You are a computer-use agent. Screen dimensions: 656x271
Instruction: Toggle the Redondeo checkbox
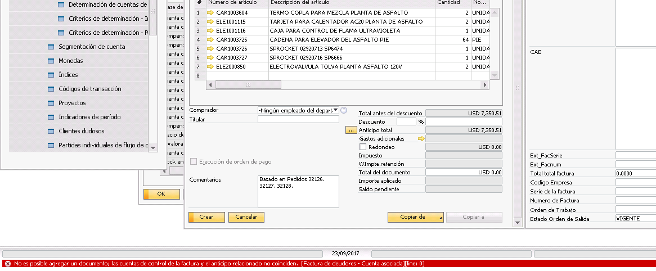point(363,147)
